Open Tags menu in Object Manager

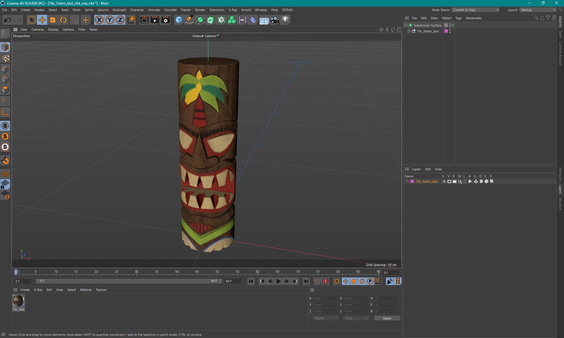click(x=458, y=18)
